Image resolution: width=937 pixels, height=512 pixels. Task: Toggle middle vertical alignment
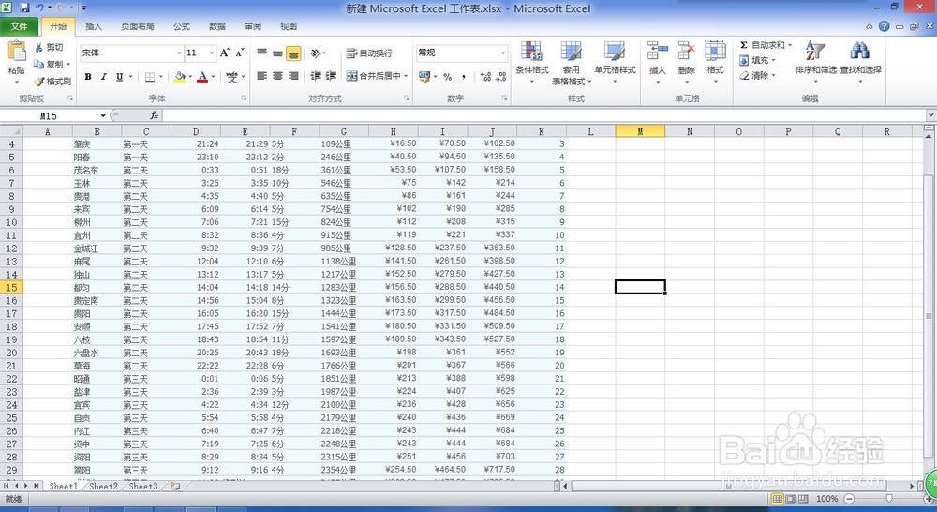277,53
